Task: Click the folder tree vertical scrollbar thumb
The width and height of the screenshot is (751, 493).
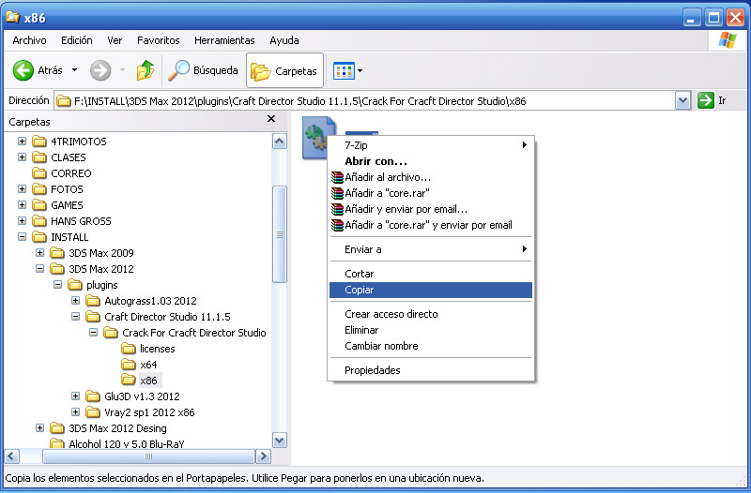Action: [x=279, y=234]
